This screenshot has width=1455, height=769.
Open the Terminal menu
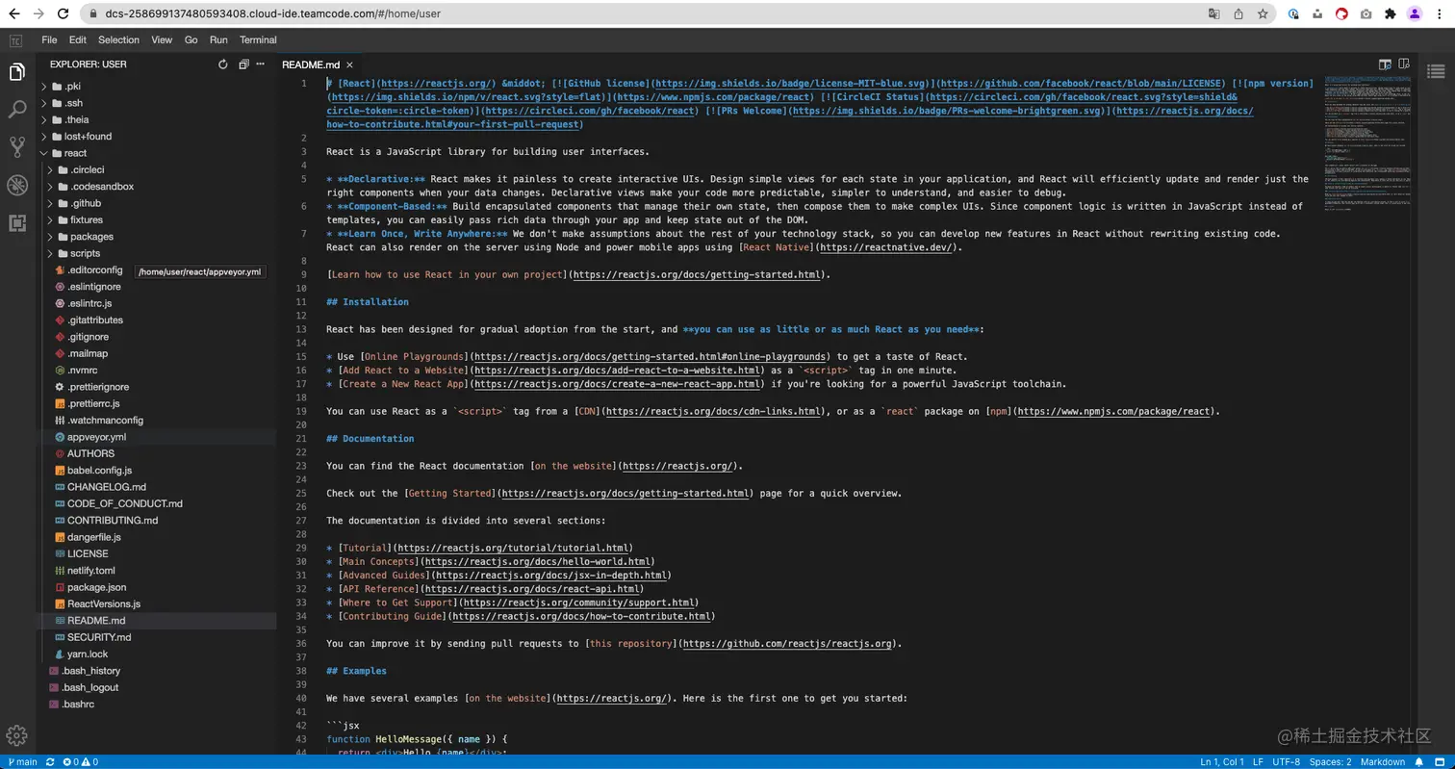click(x=258, y=40)
